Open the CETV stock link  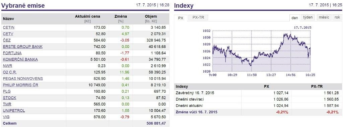[8, 34]
